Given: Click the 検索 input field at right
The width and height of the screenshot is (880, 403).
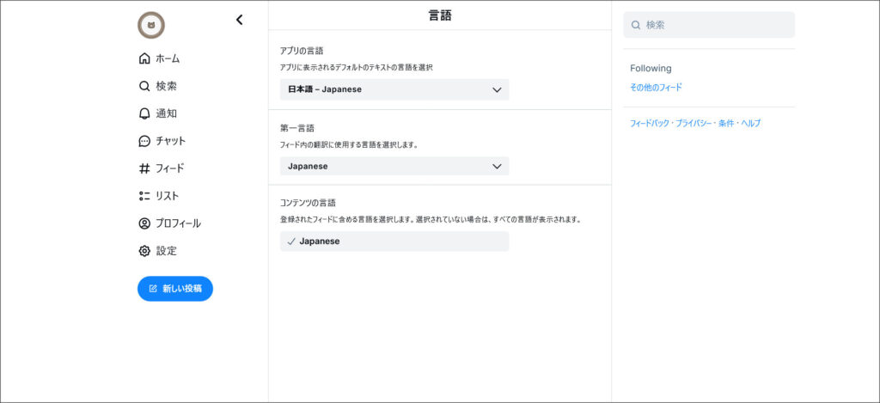Looking at the screenshot, I should [709, 25].
